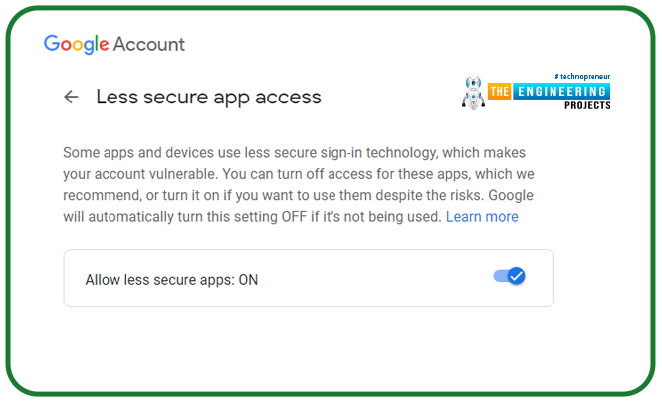Click the toggle track left of the knob
This screenshot has height=404, width=662.
tap(501, 276)
